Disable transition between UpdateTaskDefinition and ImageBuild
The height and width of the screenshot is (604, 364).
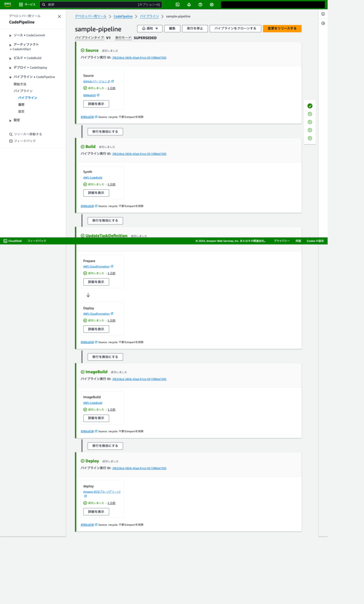(x=105, y=357)
